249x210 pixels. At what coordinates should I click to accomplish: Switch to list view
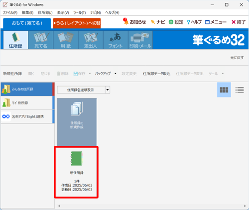(240, 90)
